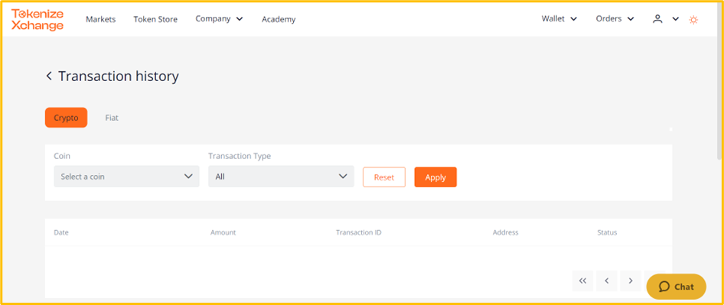This screenshot has height=305, width=724.
Task: Click the Amount column header
Action: (x=223, y=232)
